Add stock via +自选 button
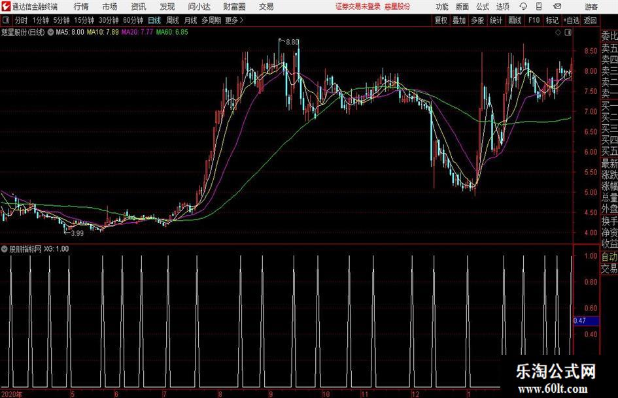The width and height of the screenshot is (618, 398). coord(571,20)
